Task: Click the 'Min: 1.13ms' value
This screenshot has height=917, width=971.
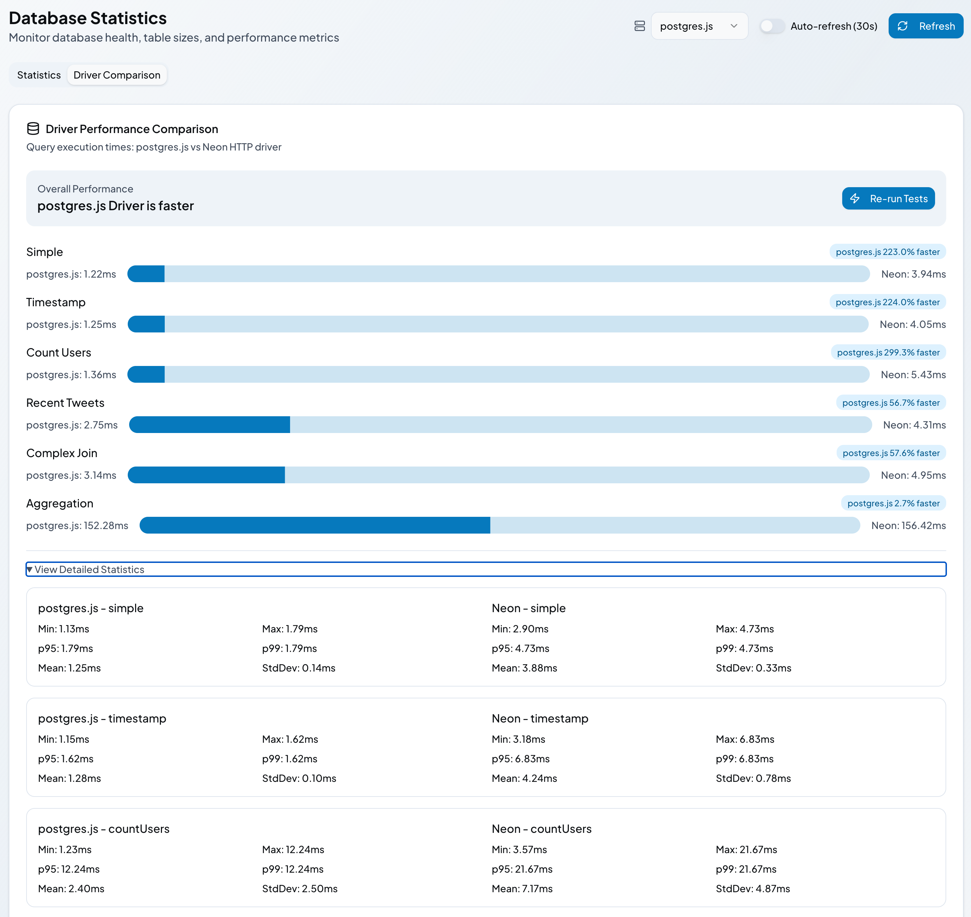Action: 64,629
